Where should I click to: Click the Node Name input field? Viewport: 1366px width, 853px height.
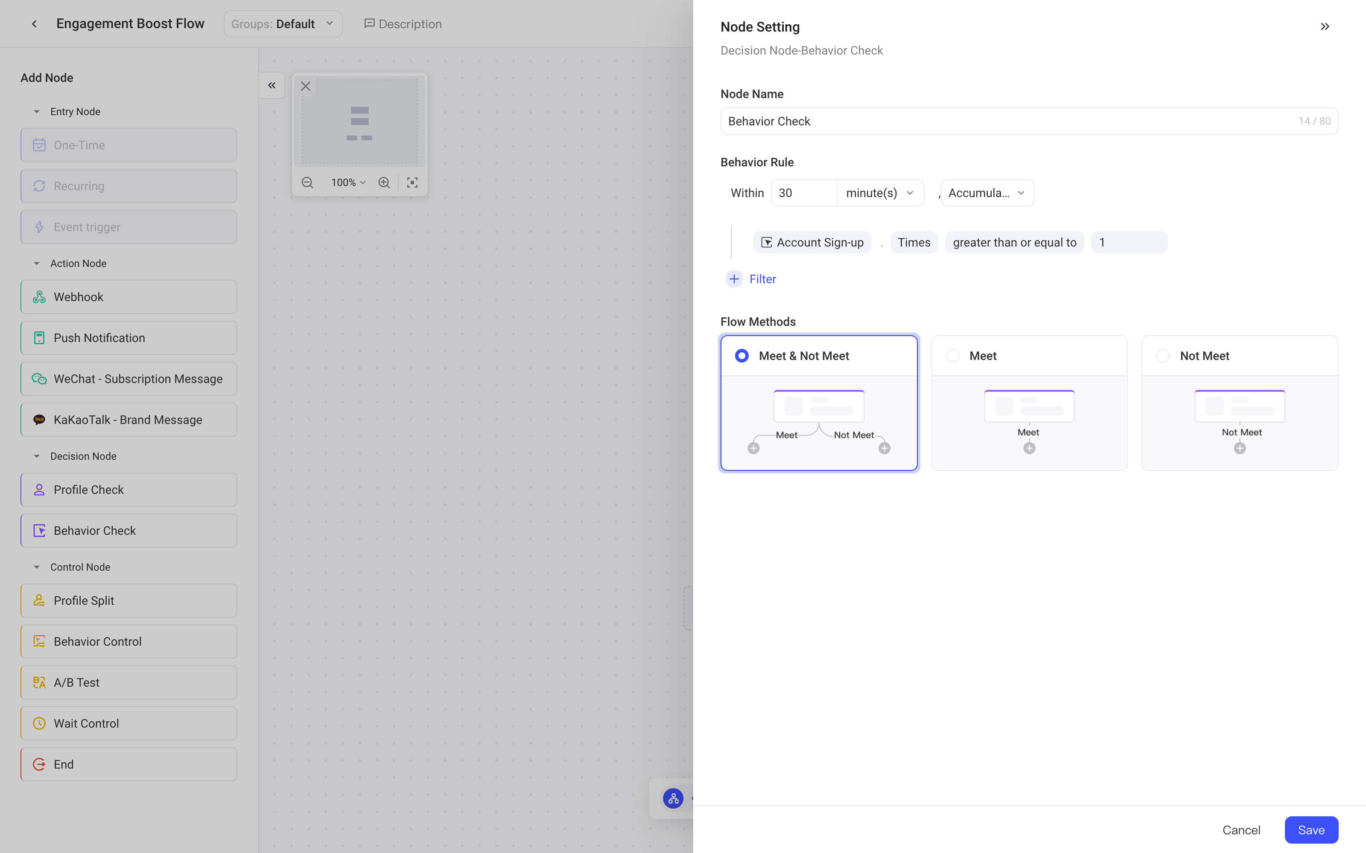tap(1029, 121)
